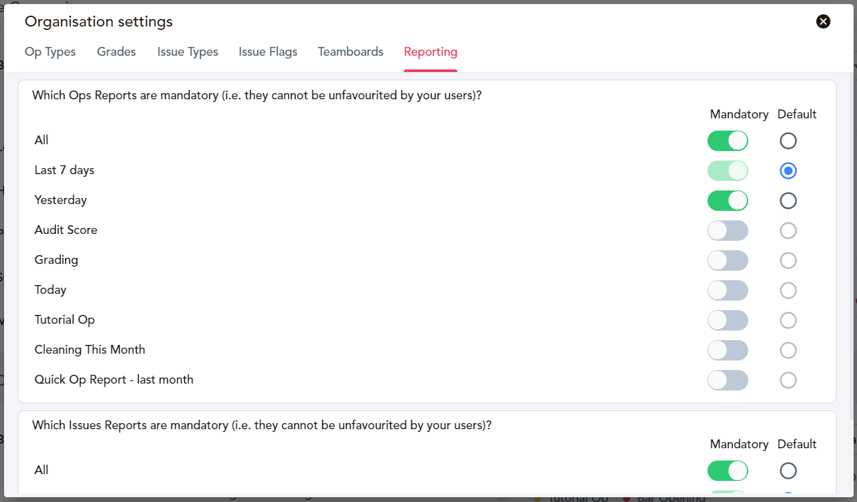
Task: Open the Op Types tab
Action: pos(50,52)
